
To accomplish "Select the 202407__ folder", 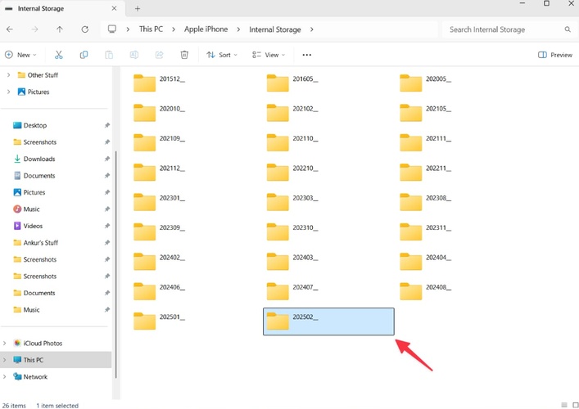I will (x=292, y=292).
